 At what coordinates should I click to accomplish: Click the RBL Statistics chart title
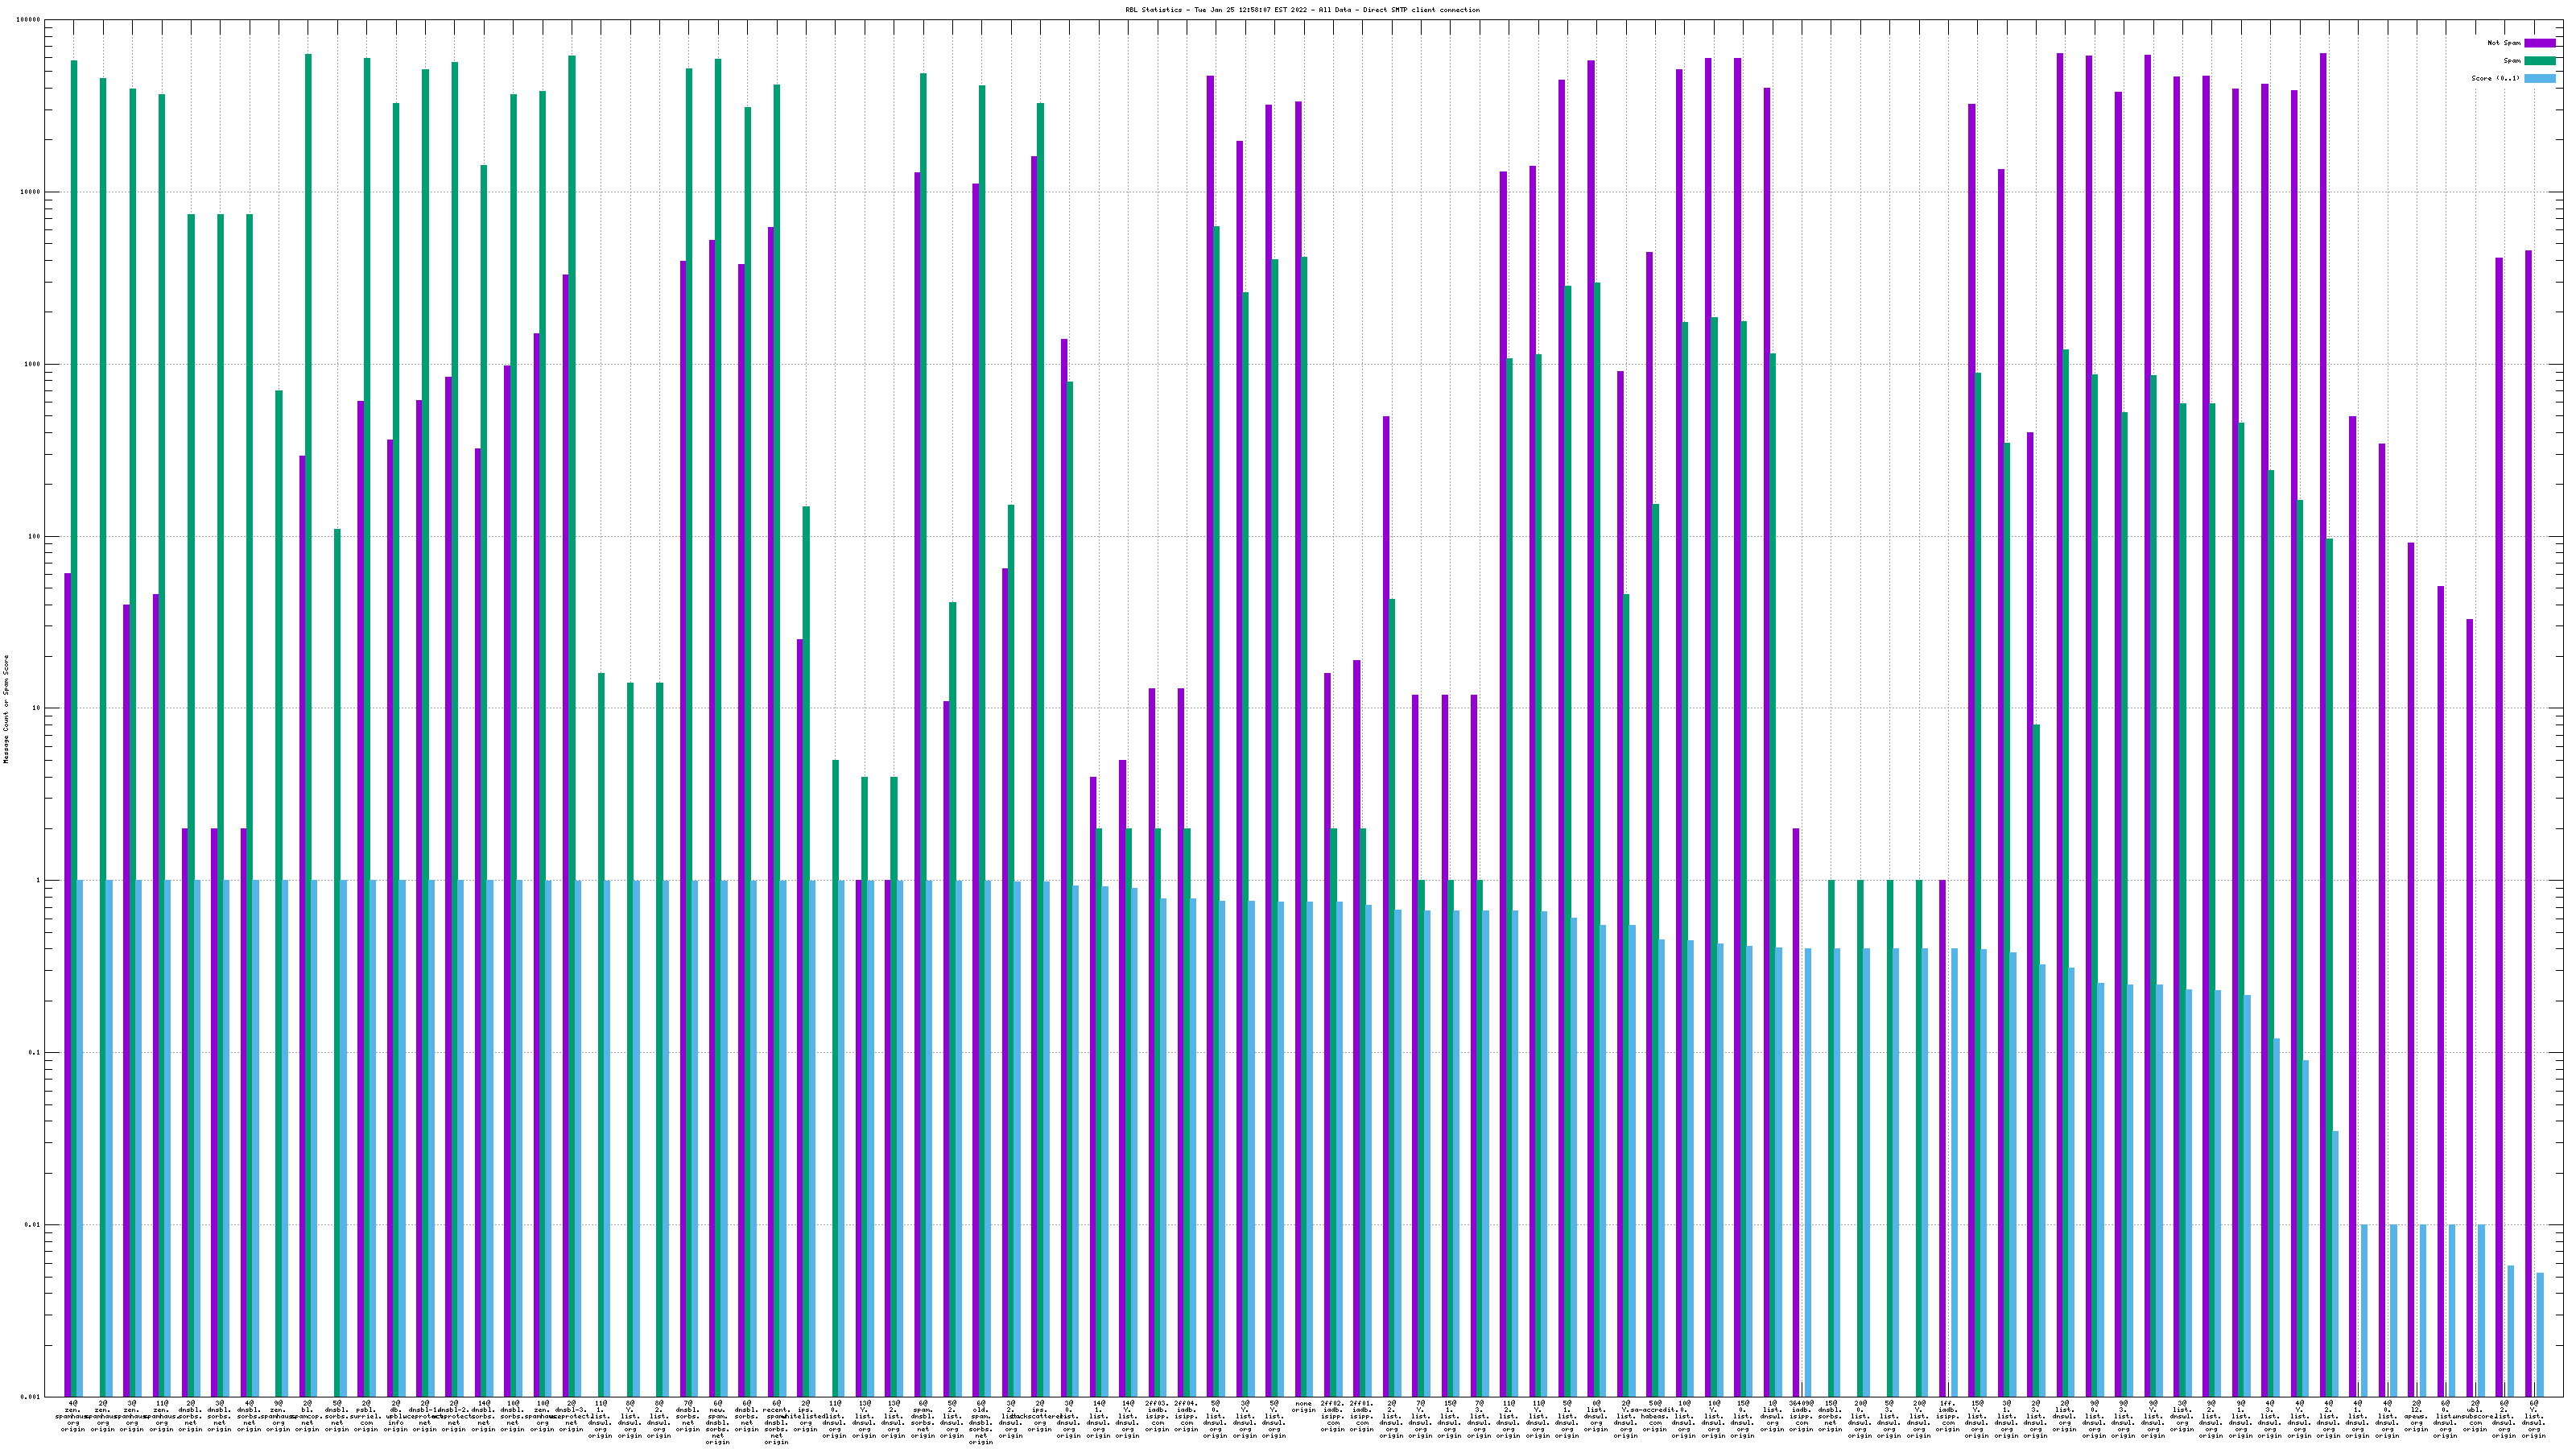point(1302,10)
